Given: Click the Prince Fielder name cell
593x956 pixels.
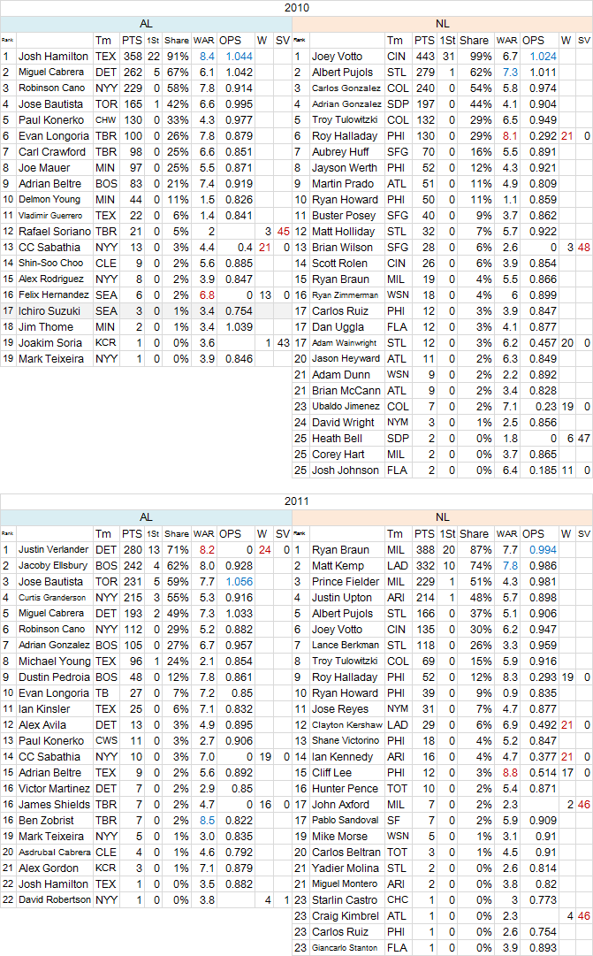Looking at the screenshot, I should (x=346, y=582).
